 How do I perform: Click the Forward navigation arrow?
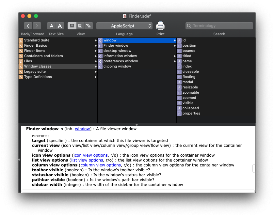(x=37, y=26)
